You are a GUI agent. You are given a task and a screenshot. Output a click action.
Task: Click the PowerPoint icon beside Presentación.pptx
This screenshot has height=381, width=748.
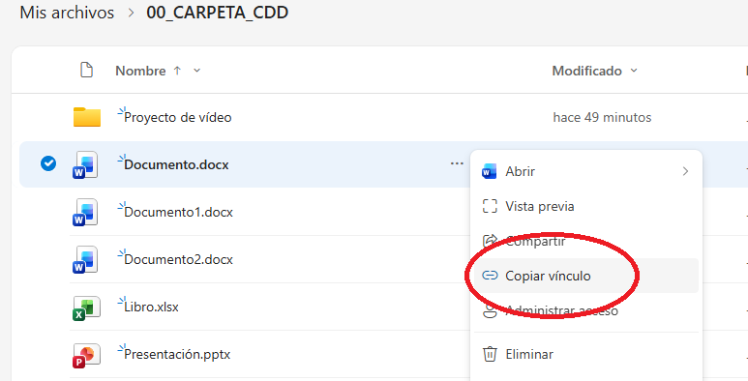click(x=86, y=355)
